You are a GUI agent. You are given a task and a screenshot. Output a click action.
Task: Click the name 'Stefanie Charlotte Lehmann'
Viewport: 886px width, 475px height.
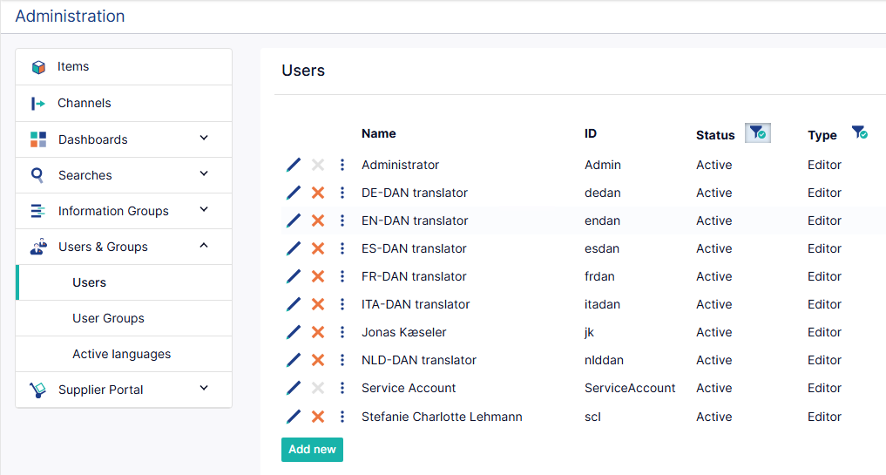point(442,417)
